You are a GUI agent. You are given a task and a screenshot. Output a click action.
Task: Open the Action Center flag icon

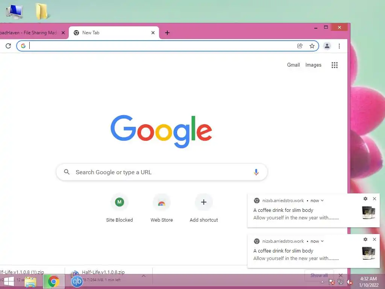click(x=331, y=282)
